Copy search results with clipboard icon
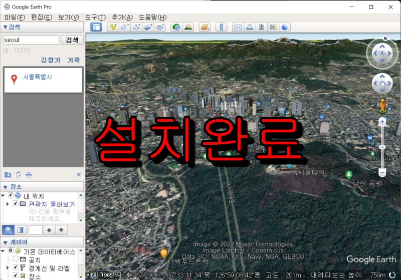The image size is (401, 280). tap(19, 175)
